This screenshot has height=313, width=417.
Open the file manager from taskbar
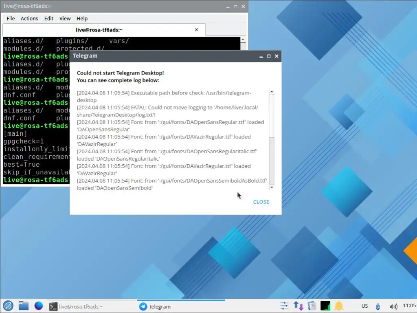pos(23,306)
